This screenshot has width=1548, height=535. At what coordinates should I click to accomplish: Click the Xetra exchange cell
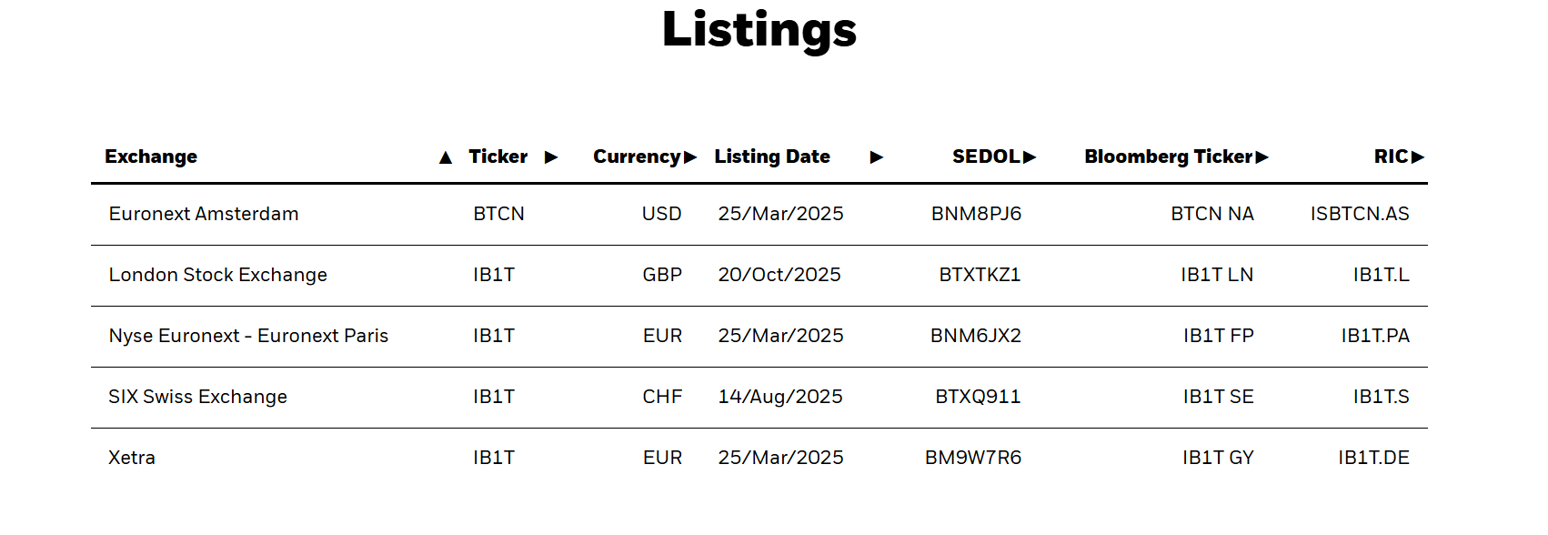click(132, 458)
